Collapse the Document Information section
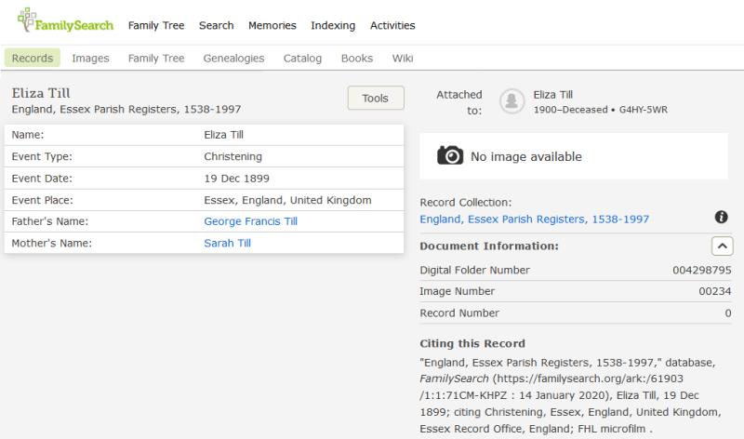This screenshot has width=744, height=439. [721, 246]
